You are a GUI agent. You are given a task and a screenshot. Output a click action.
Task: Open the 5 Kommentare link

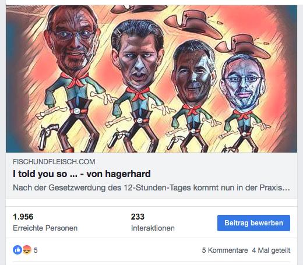(225, 250)
